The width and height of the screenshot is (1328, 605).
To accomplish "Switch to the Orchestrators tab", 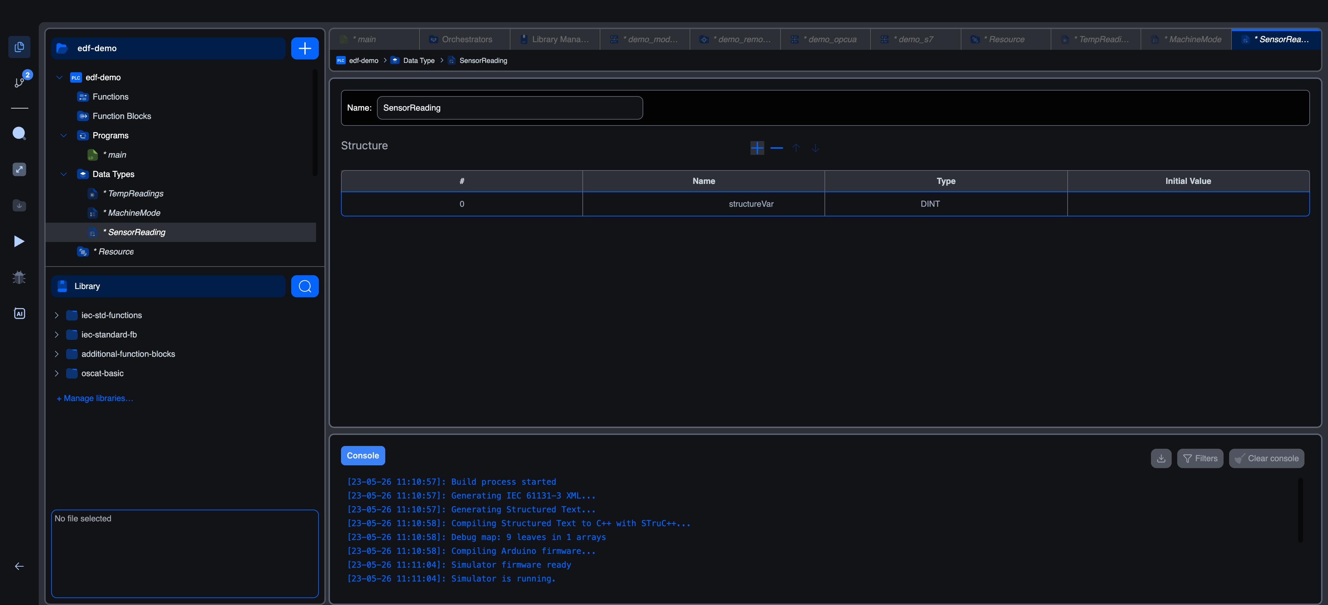I will coord(464,39).
